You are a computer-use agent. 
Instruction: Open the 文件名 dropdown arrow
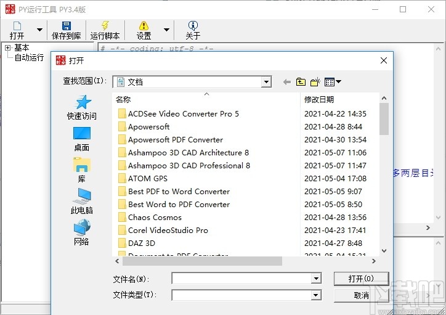[316, 278]
